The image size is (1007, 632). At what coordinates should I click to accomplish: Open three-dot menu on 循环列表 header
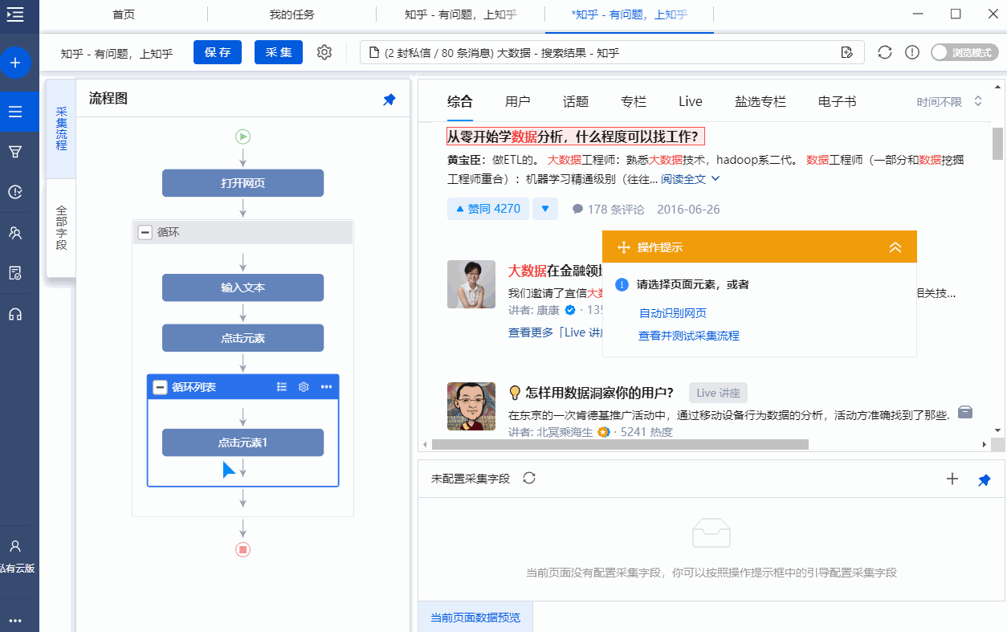coord(326,387)
